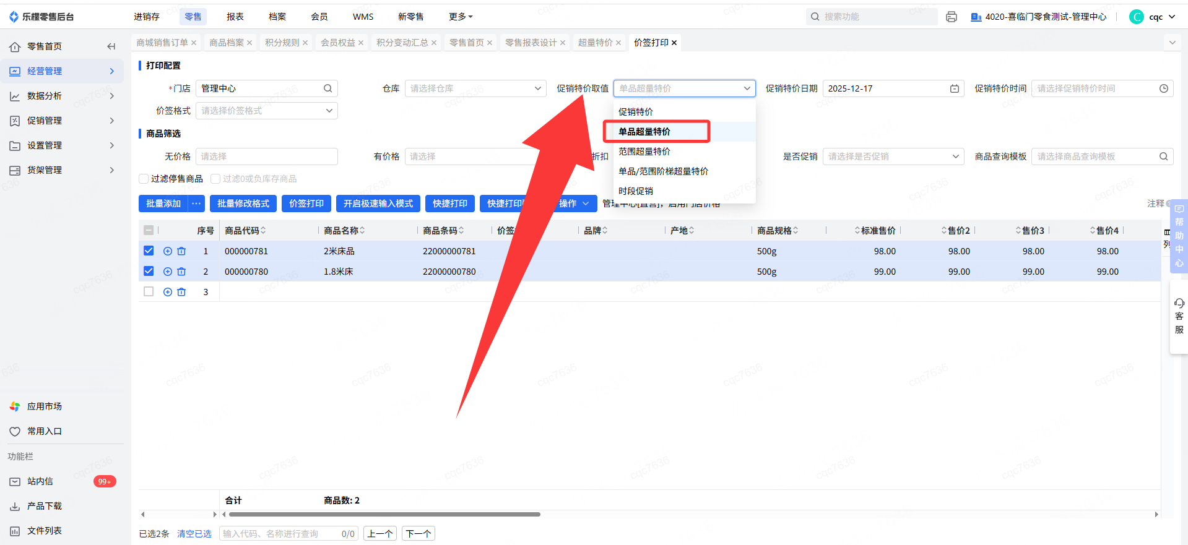Click the 下一个 button
This screenshot has width=1188, height=545.
(x=418, y=534)
